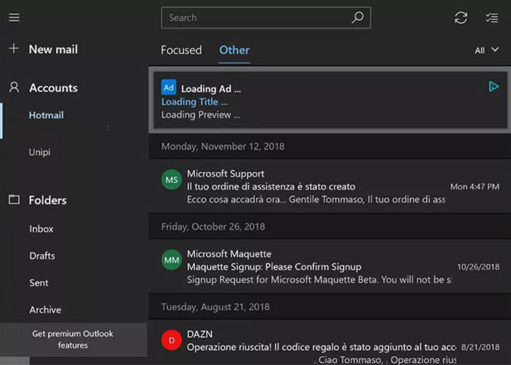Open the hamburger navigation menu
This screenshot has height=365, width=511.
coord(14,18)
